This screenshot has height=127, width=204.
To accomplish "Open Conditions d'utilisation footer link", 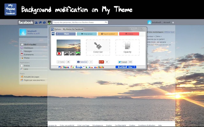I will (147, 125).
